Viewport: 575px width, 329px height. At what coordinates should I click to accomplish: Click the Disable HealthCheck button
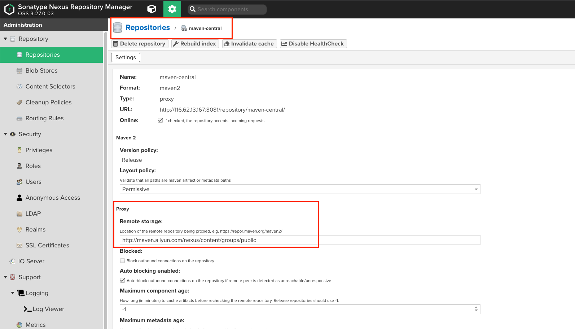pyautogui.click(x=313, y=44)
